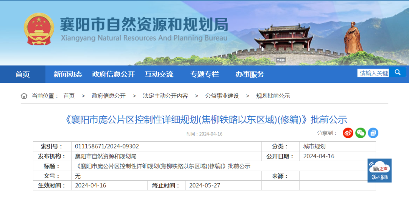Open 规划批前公示 breadcrumb link
The width and height of the screenshot is (409, 198).
point(273,96)
